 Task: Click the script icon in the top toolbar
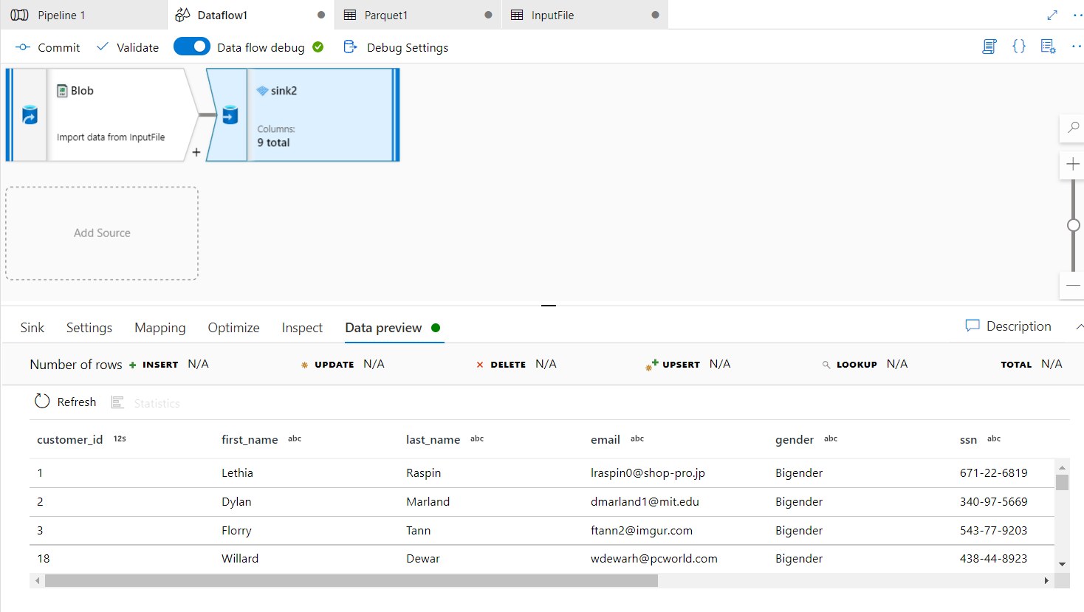[989, 47]
